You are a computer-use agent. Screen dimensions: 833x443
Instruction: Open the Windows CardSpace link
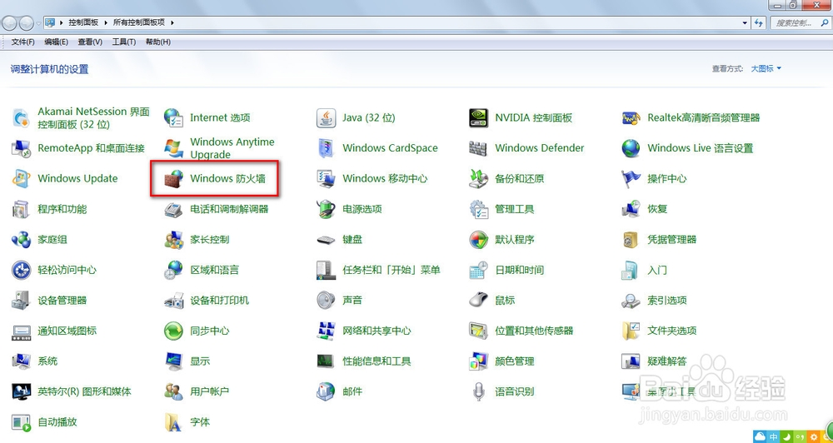[390, 148]
